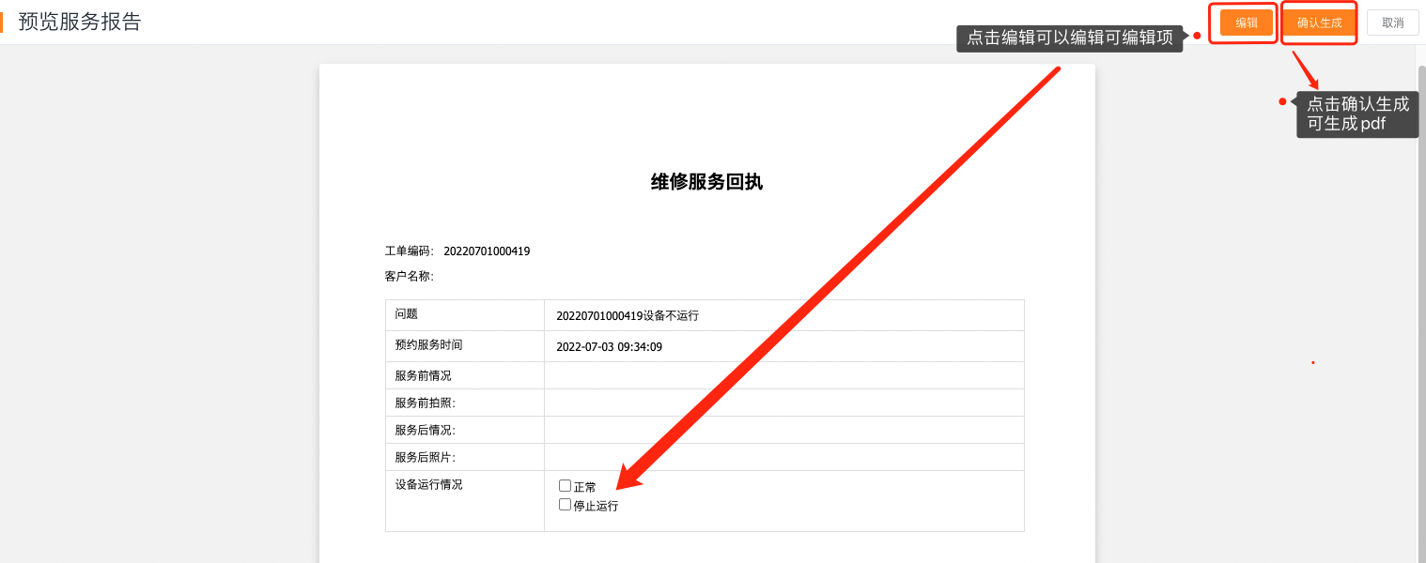This screenshot has width=1426, height=563.
Task: Click the 预约服务时间 label
Action: 428,345
